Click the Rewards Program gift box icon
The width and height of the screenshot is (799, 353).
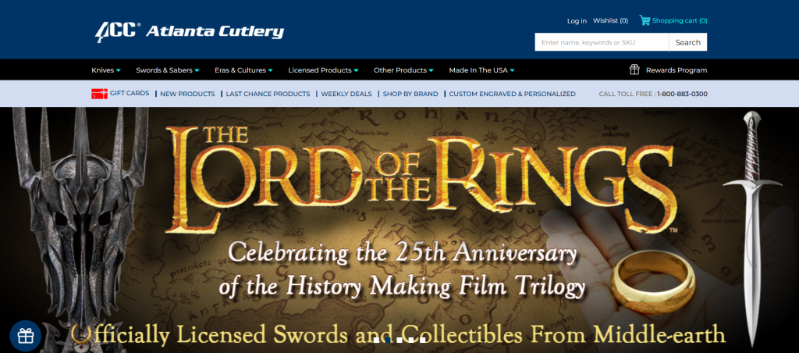coord(634,70)
